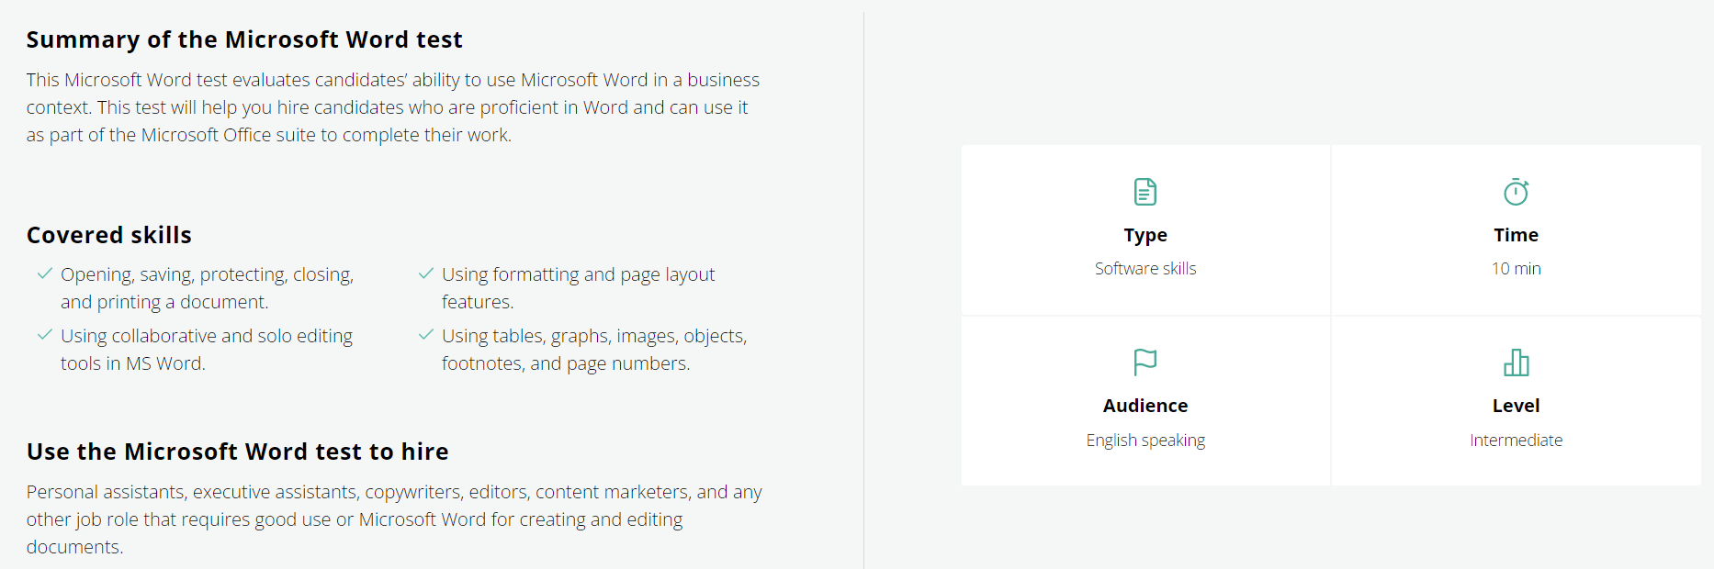Viewport: 1714px width, 569px height.
Task: Click the paragraph about personal assistants and copywriters
Action: click(394, 519)
